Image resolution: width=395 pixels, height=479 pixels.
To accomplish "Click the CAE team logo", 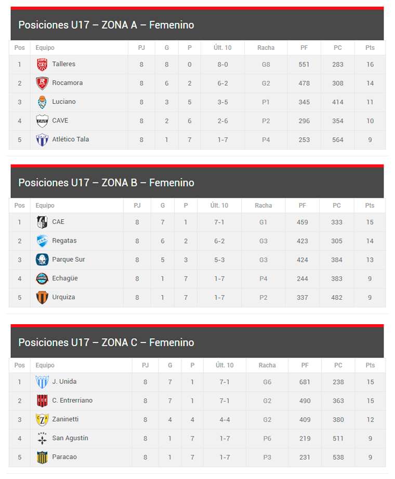I will coord(42,222).
